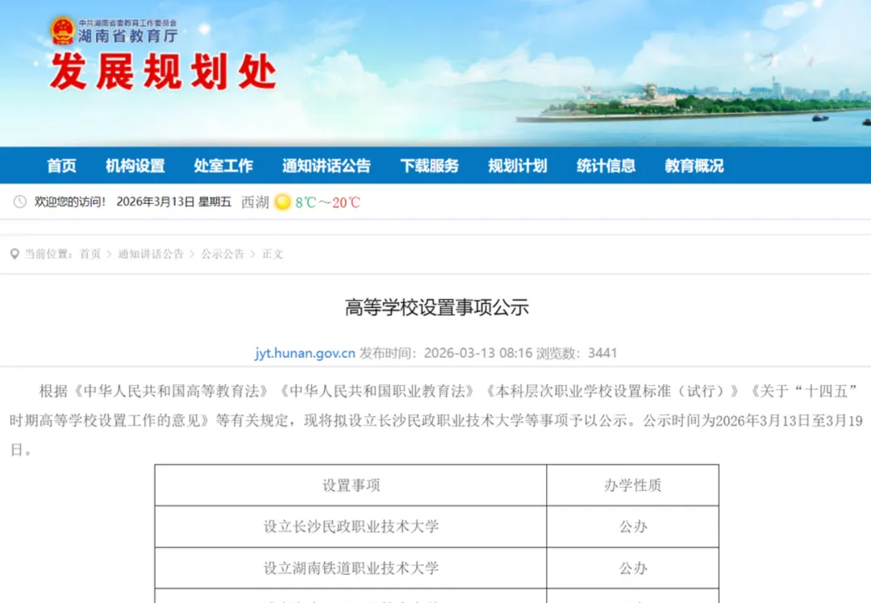Open the 统计信息 menu item
871x603 pixels.
click(606, 165)
